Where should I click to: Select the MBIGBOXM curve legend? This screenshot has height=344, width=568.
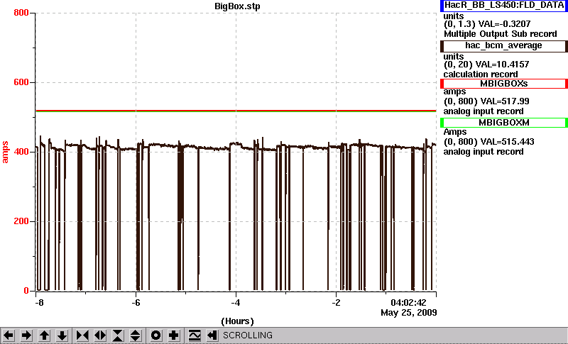click(x=504, y=123)
